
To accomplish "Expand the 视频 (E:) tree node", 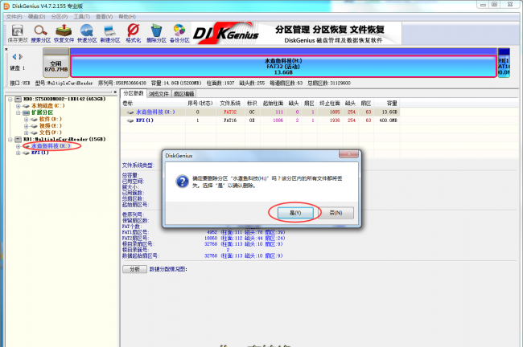I will [x=26, y=126].
